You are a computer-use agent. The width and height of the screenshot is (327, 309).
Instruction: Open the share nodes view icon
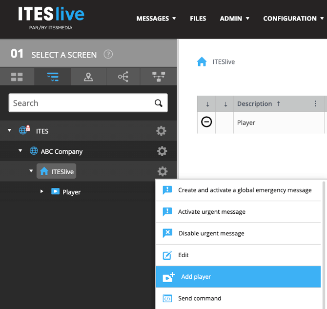click(x=123, y=77)
